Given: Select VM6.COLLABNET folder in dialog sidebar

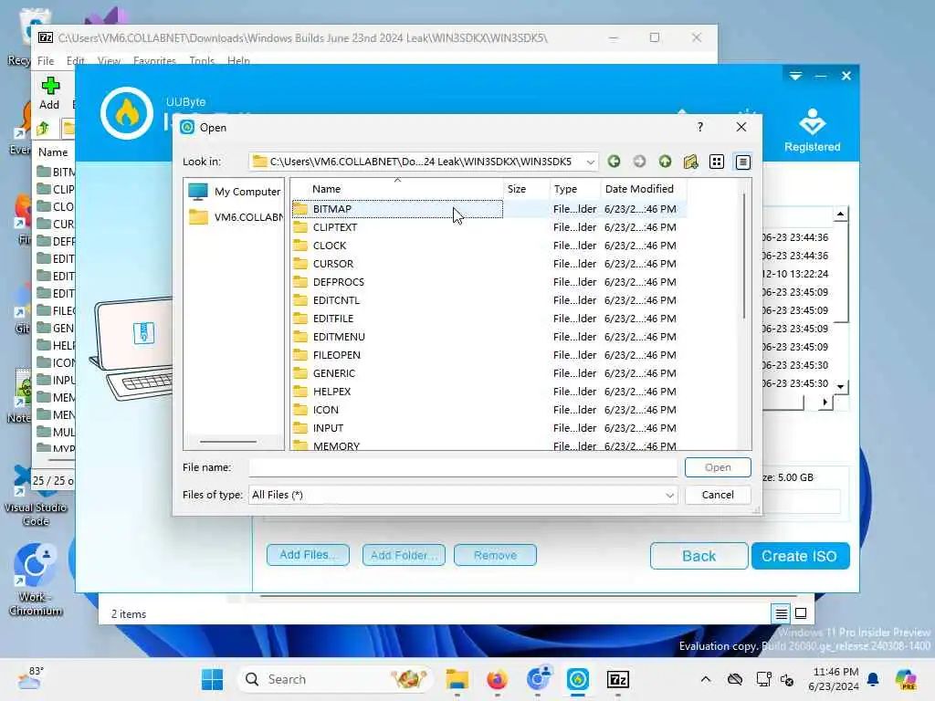Looking at the screenshot, I should click(235, 217).
